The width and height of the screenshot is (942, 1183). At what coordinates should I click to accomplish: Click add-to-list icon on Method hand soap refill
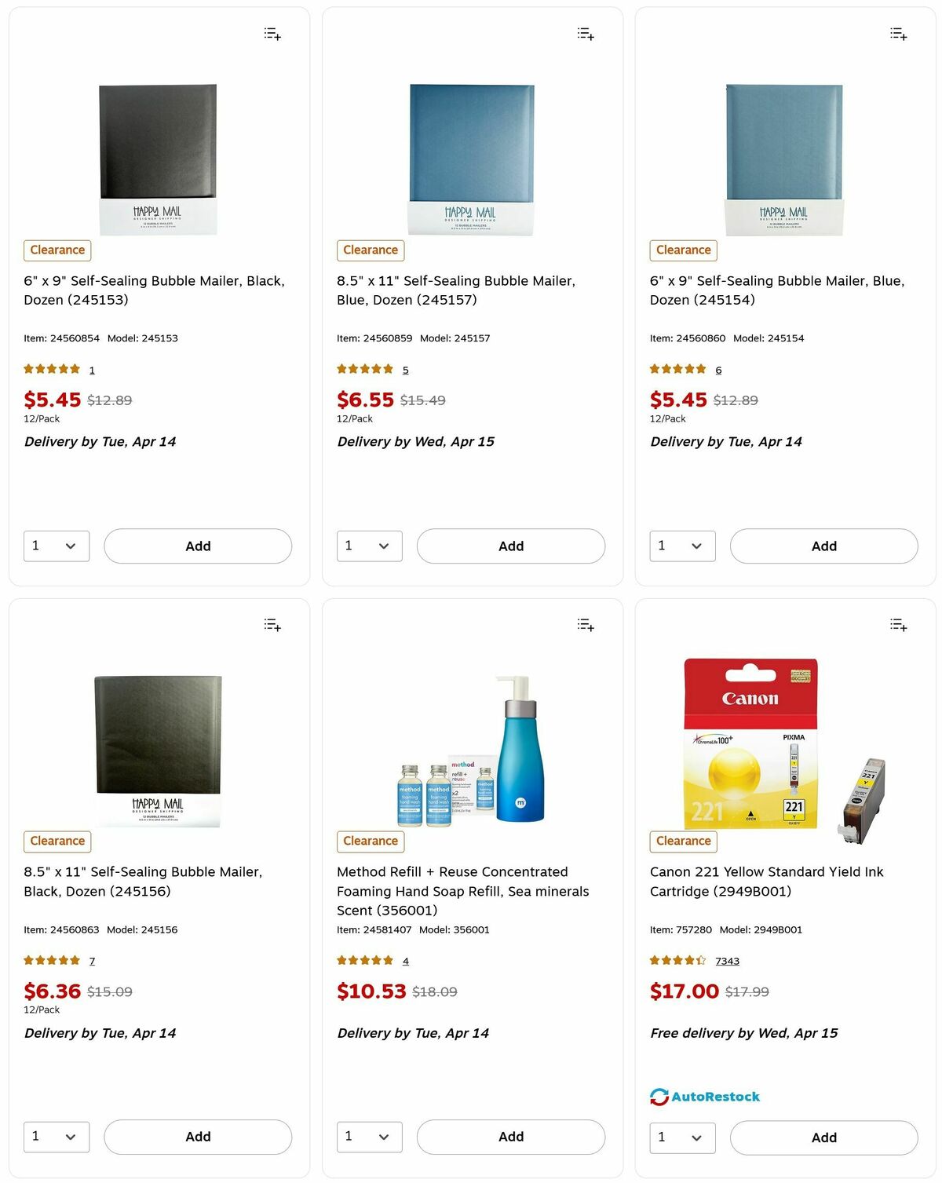(585, 624)
